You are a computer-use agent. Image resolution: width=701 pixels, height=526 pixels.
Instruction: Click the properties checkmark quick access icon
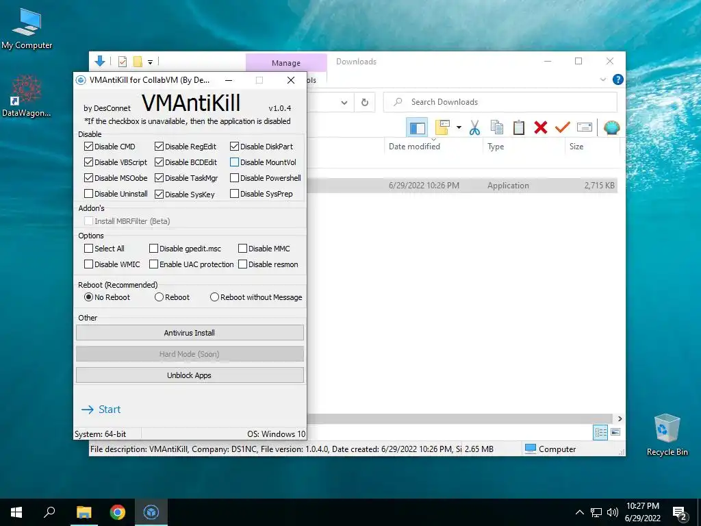click(123, 62)
